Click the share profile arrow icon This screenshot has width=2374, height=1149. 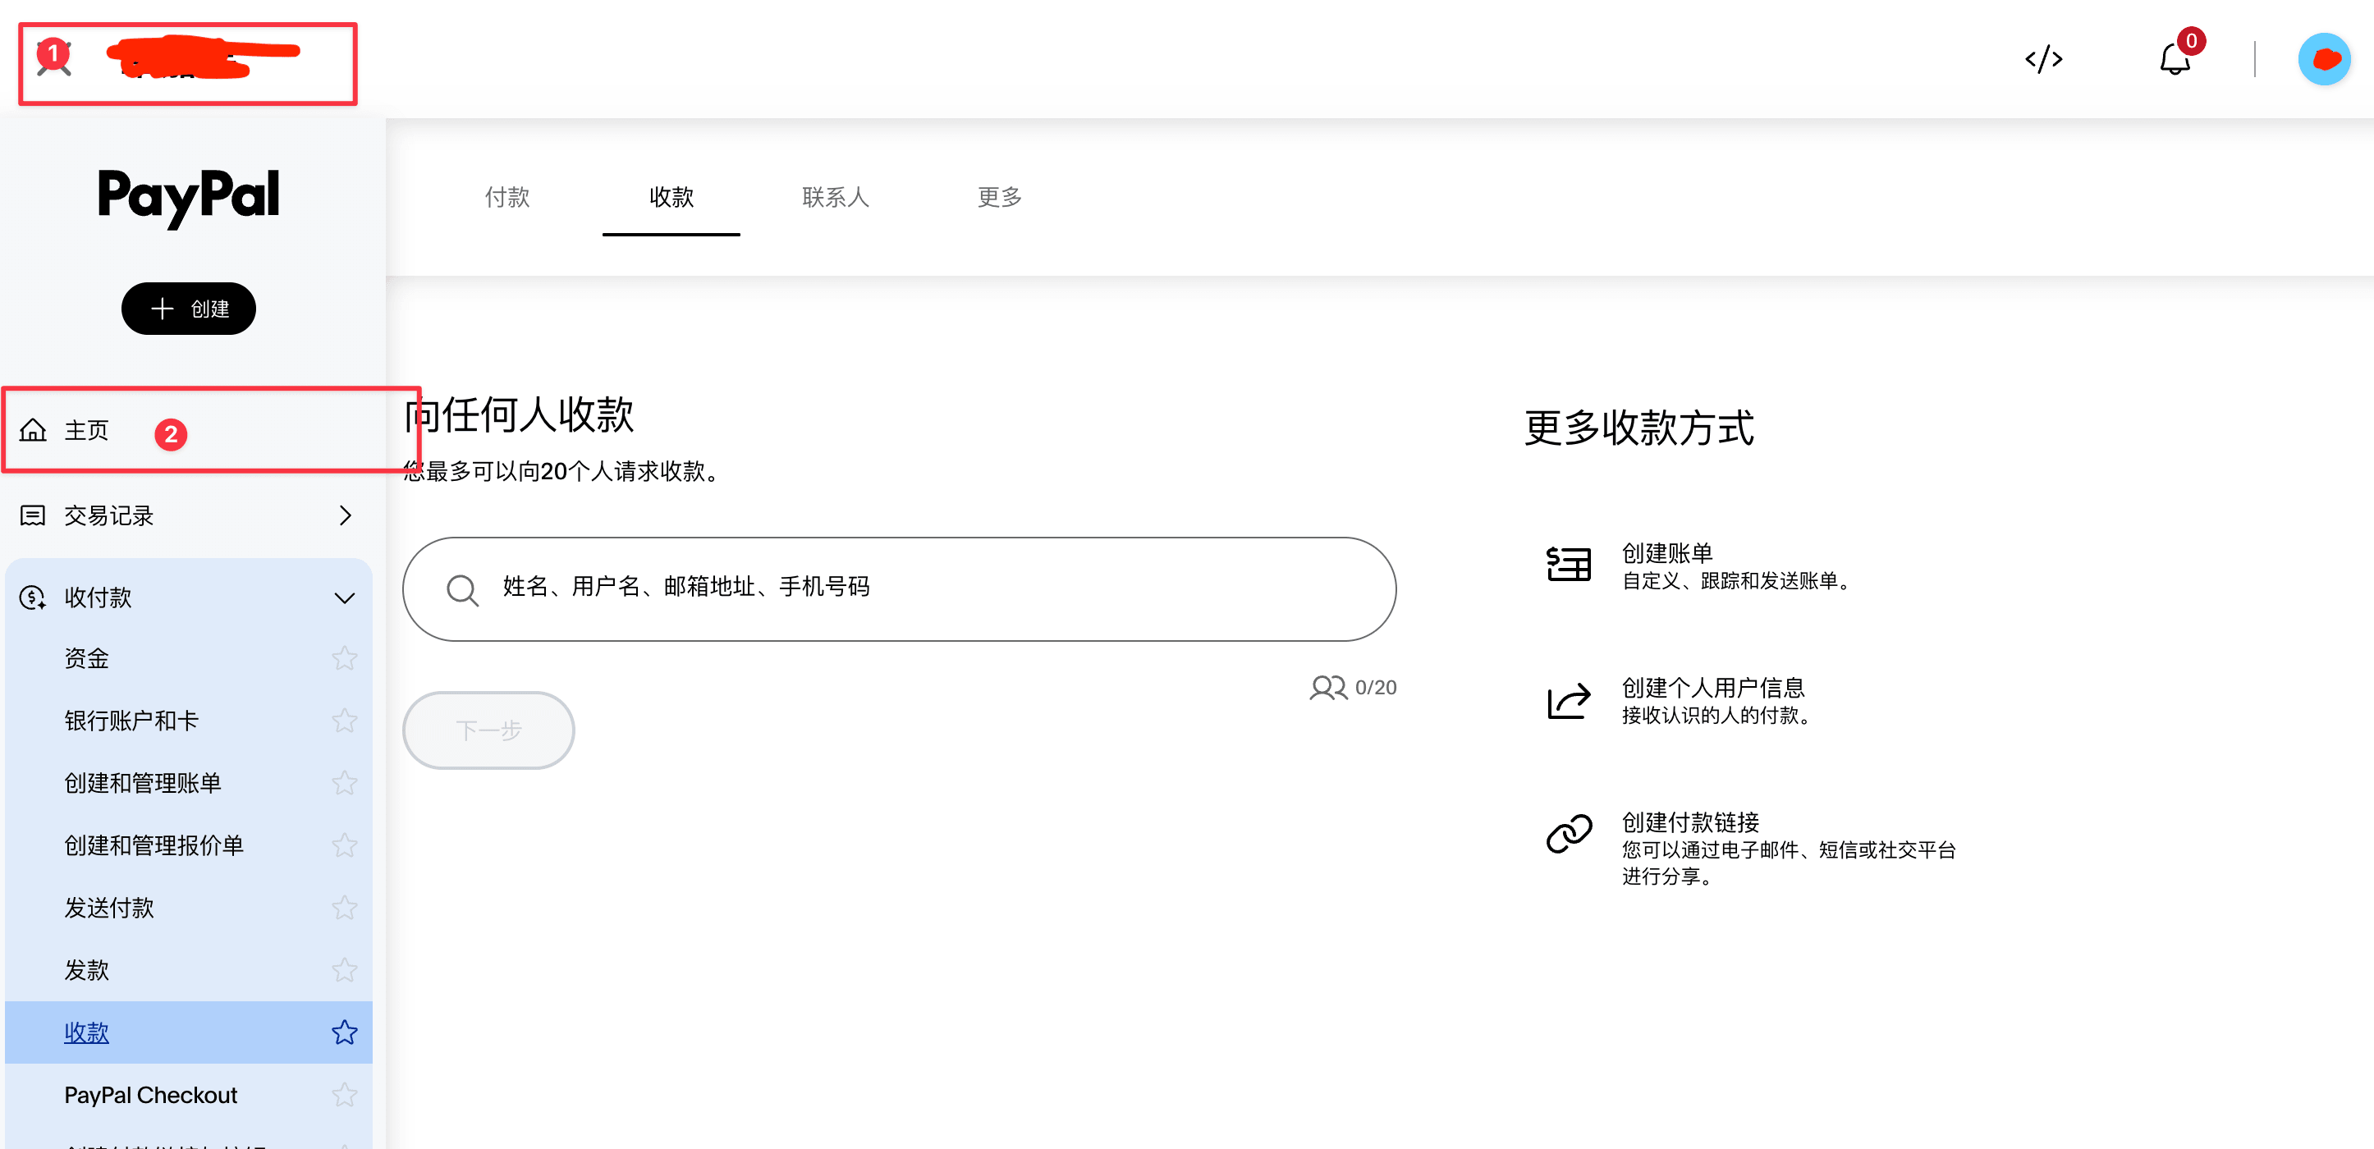pyautogui.click(x=1568, y=700)
